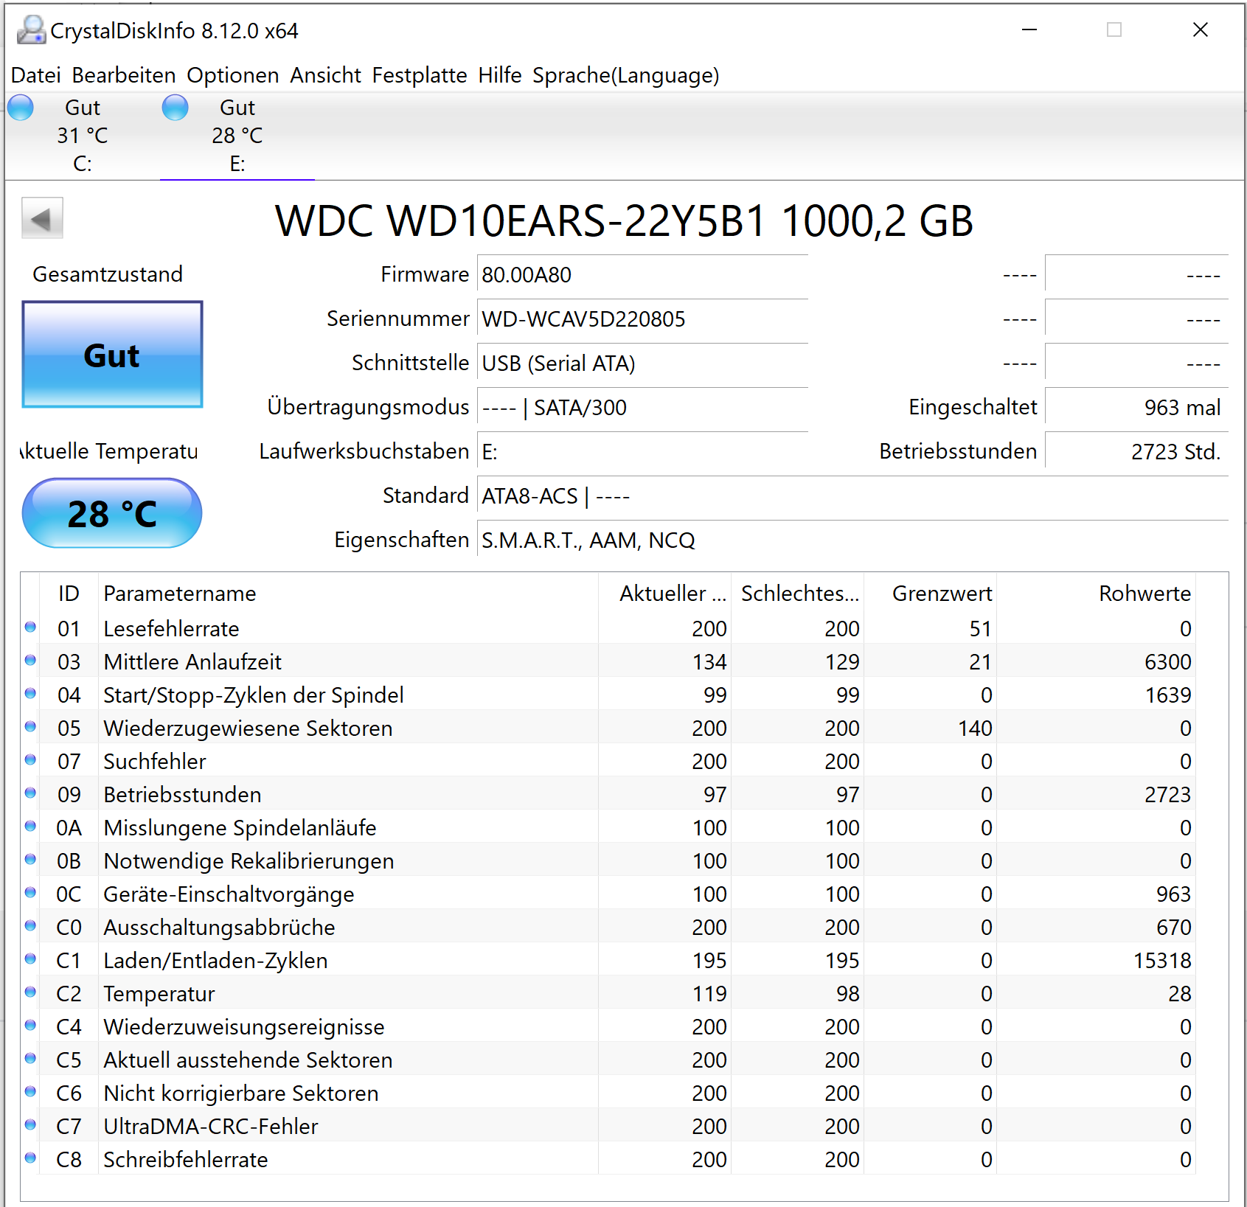Click status dot of Aktuell ausstehende Sektoren row
The height and width of the screenshot is (1207, 1247).
(30, 1058)
